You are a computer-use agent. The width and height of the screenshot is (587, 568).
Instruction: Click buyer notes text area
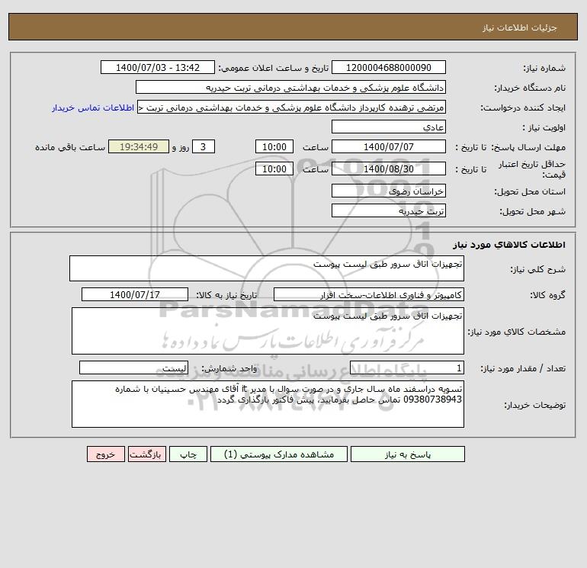[268, 404]
